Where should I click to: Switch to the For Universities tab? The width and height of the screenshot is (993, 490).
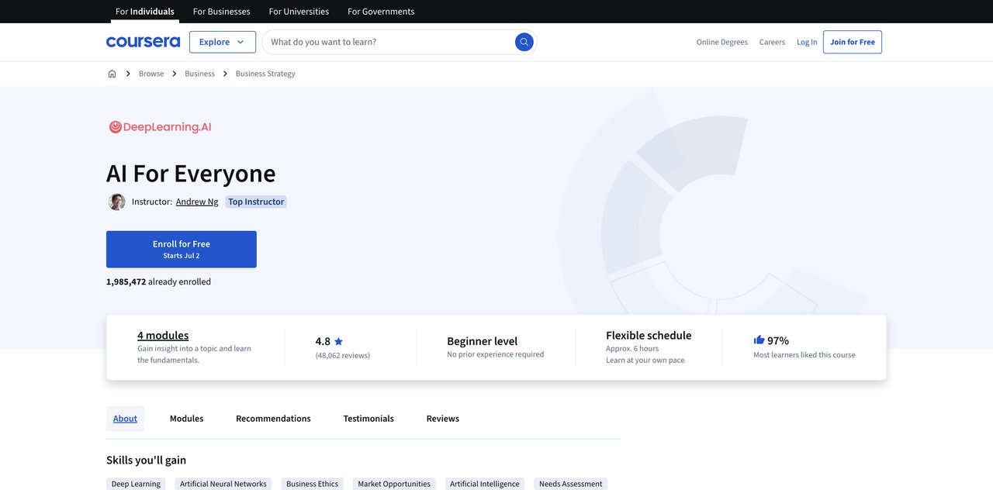click(x=299, y=12)
